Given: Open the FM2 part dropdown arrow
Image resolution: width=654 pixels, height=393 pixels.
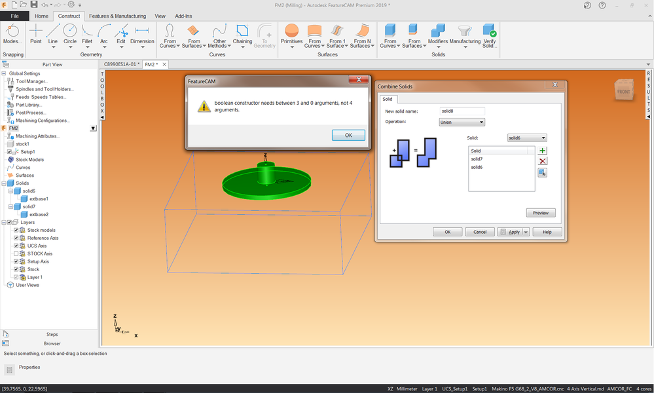Looking at the screenshot, I should coord(93,128).
